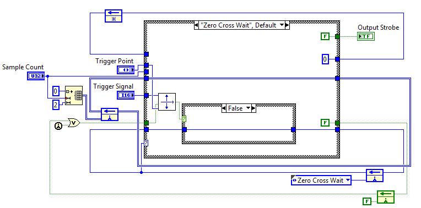Select the First Call primitive icon
The width and height of the screenshot is (421, 208).
pyautogui.click(x=58, y=125)
